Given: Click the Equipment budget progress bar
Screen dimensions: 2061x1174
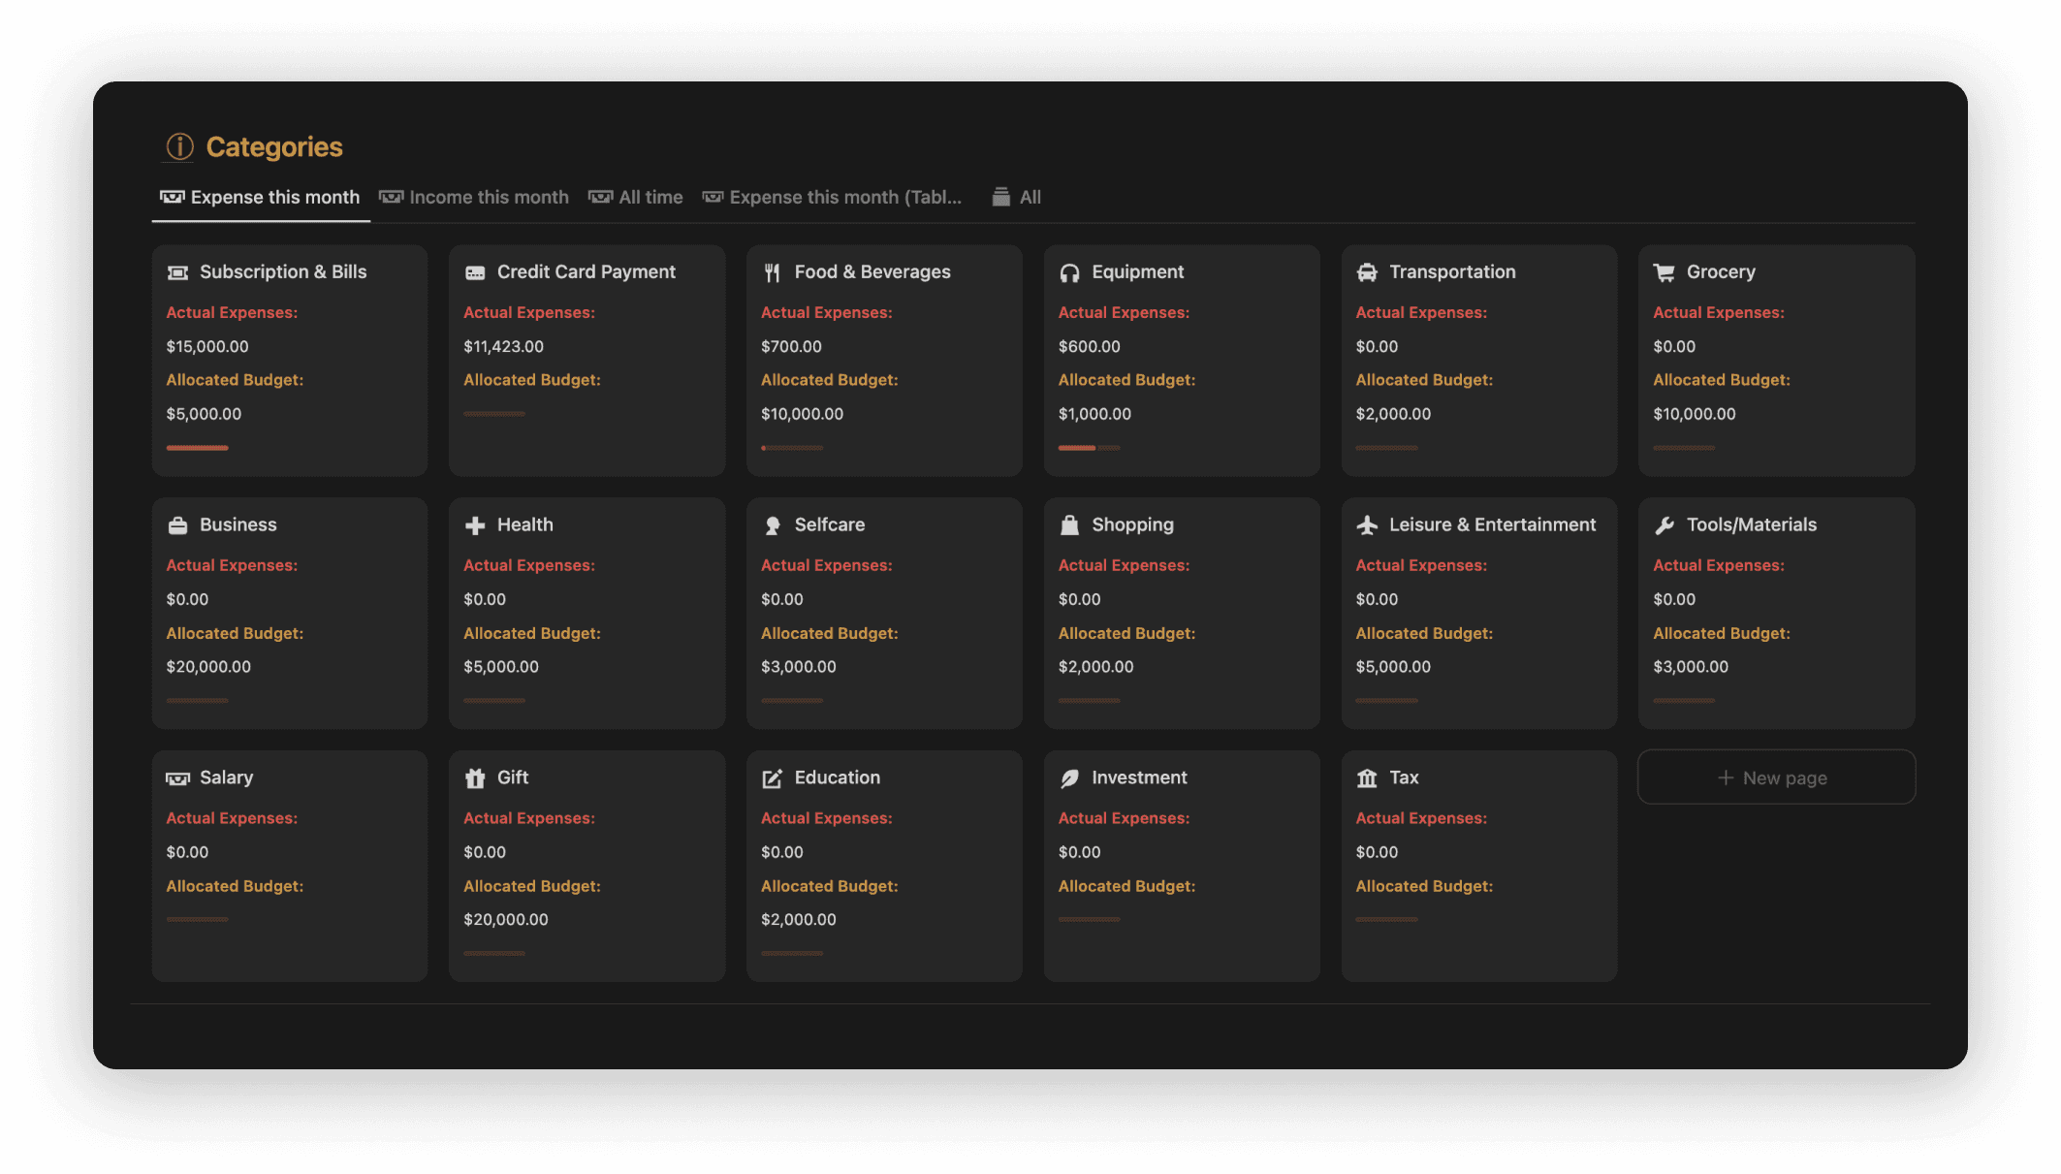Looking at the screenshot, I should click(1089, 448).
